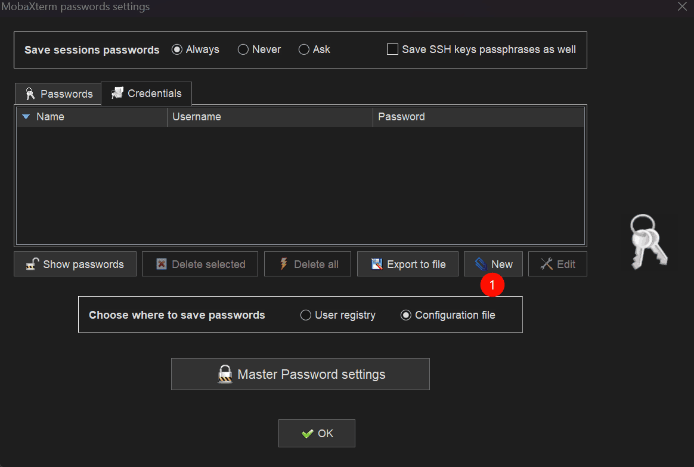The width and height of the screenshot is (694, 467).
Task: Click the Credentials tab icon
Action: pos(117,93)
